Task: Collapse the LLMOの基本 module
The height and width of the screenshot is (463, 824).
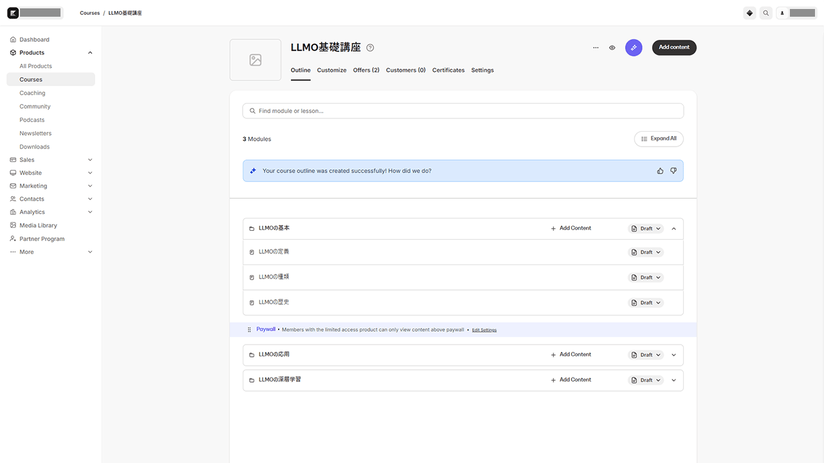Action: (674, 229)
